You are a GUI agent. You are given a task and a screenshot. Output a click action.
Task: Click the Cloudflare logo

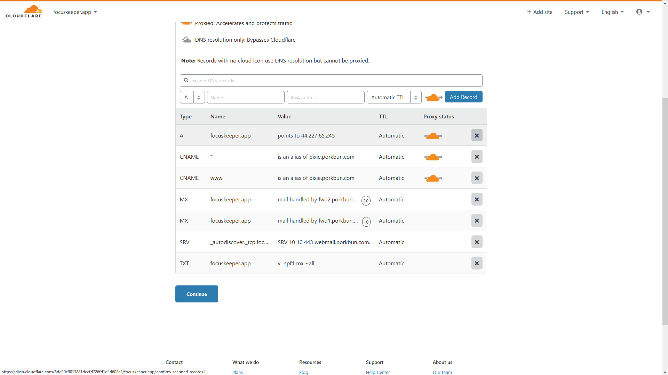[24, 11]
